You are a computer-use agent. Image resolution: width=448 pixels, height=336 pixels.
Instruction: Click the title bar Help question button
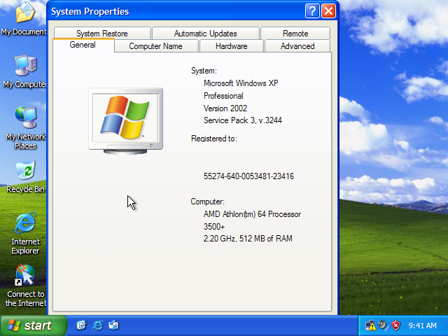pyautogui.click(x=312, y=11)
